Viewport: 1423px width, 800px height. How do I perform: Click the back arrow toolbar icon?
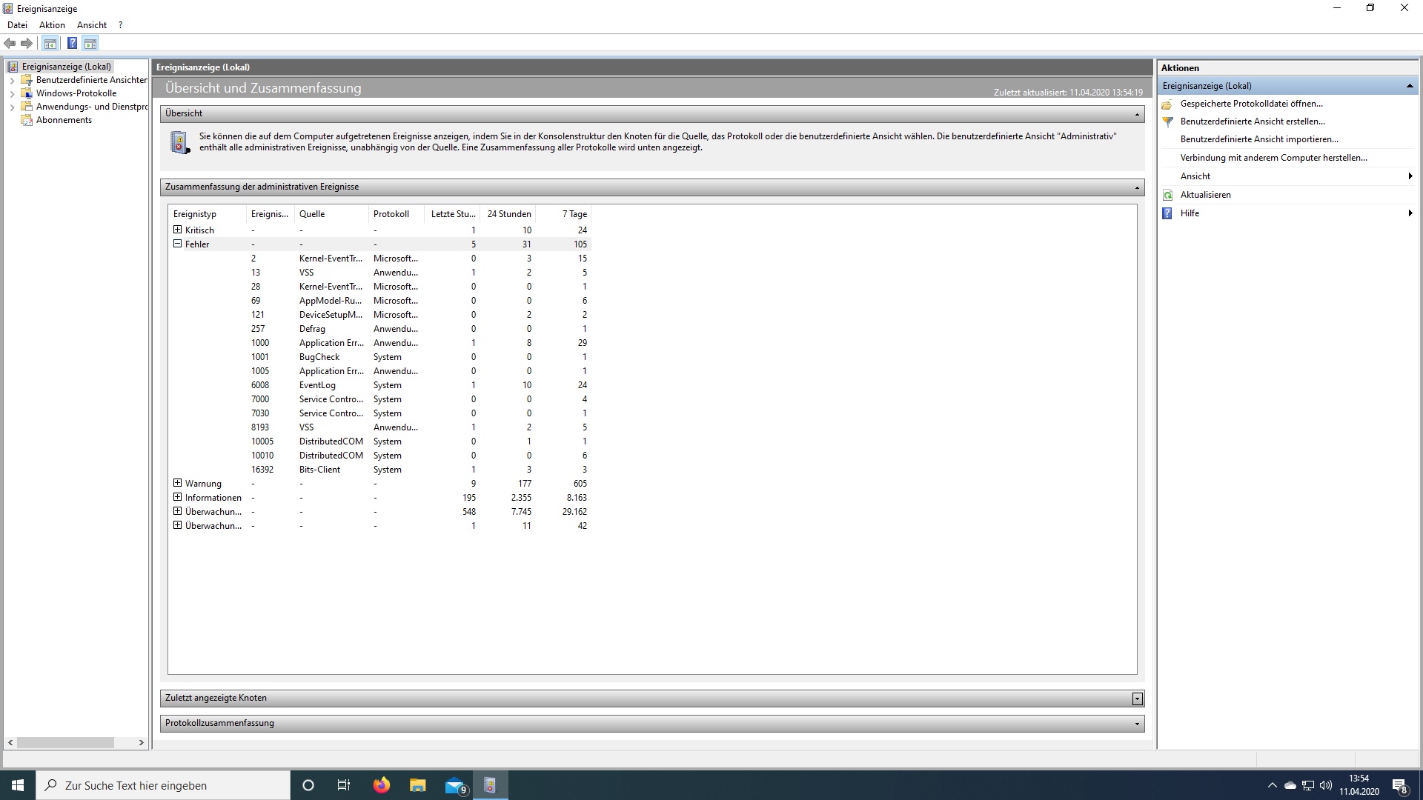point(10,43)
